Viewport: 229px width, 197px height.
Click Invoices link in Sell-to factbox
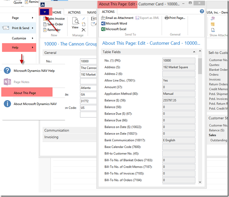pos(215,80)
